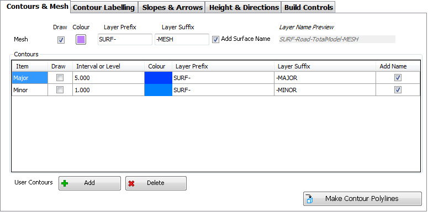
Task: Click the Make Contour Polylines button
Action: [x=362, y=199]
